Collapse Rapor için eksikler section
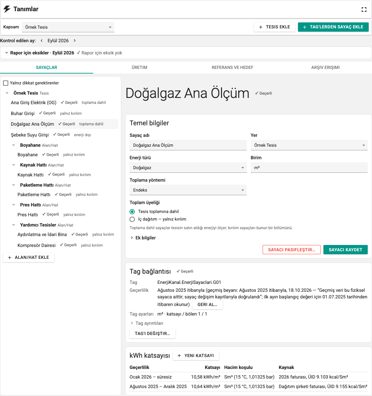372x396 pixels. [7, 53]
